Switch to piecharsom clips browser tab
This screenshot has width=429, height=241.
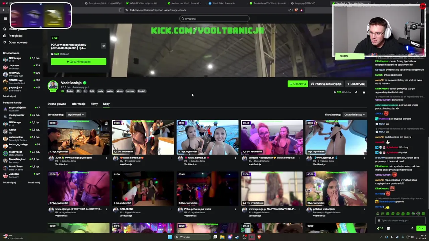186,3
